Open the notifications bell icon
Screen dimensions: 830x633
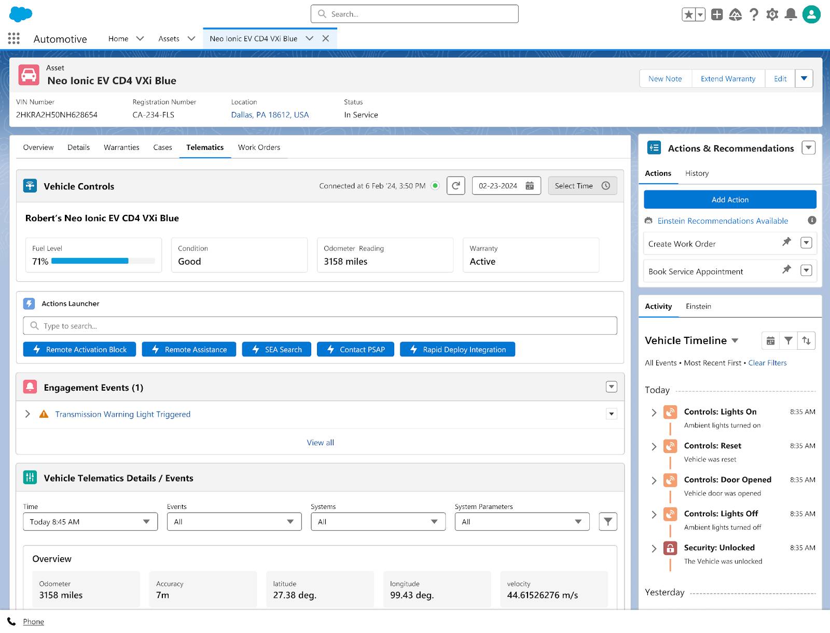click(x=791, y=15)
